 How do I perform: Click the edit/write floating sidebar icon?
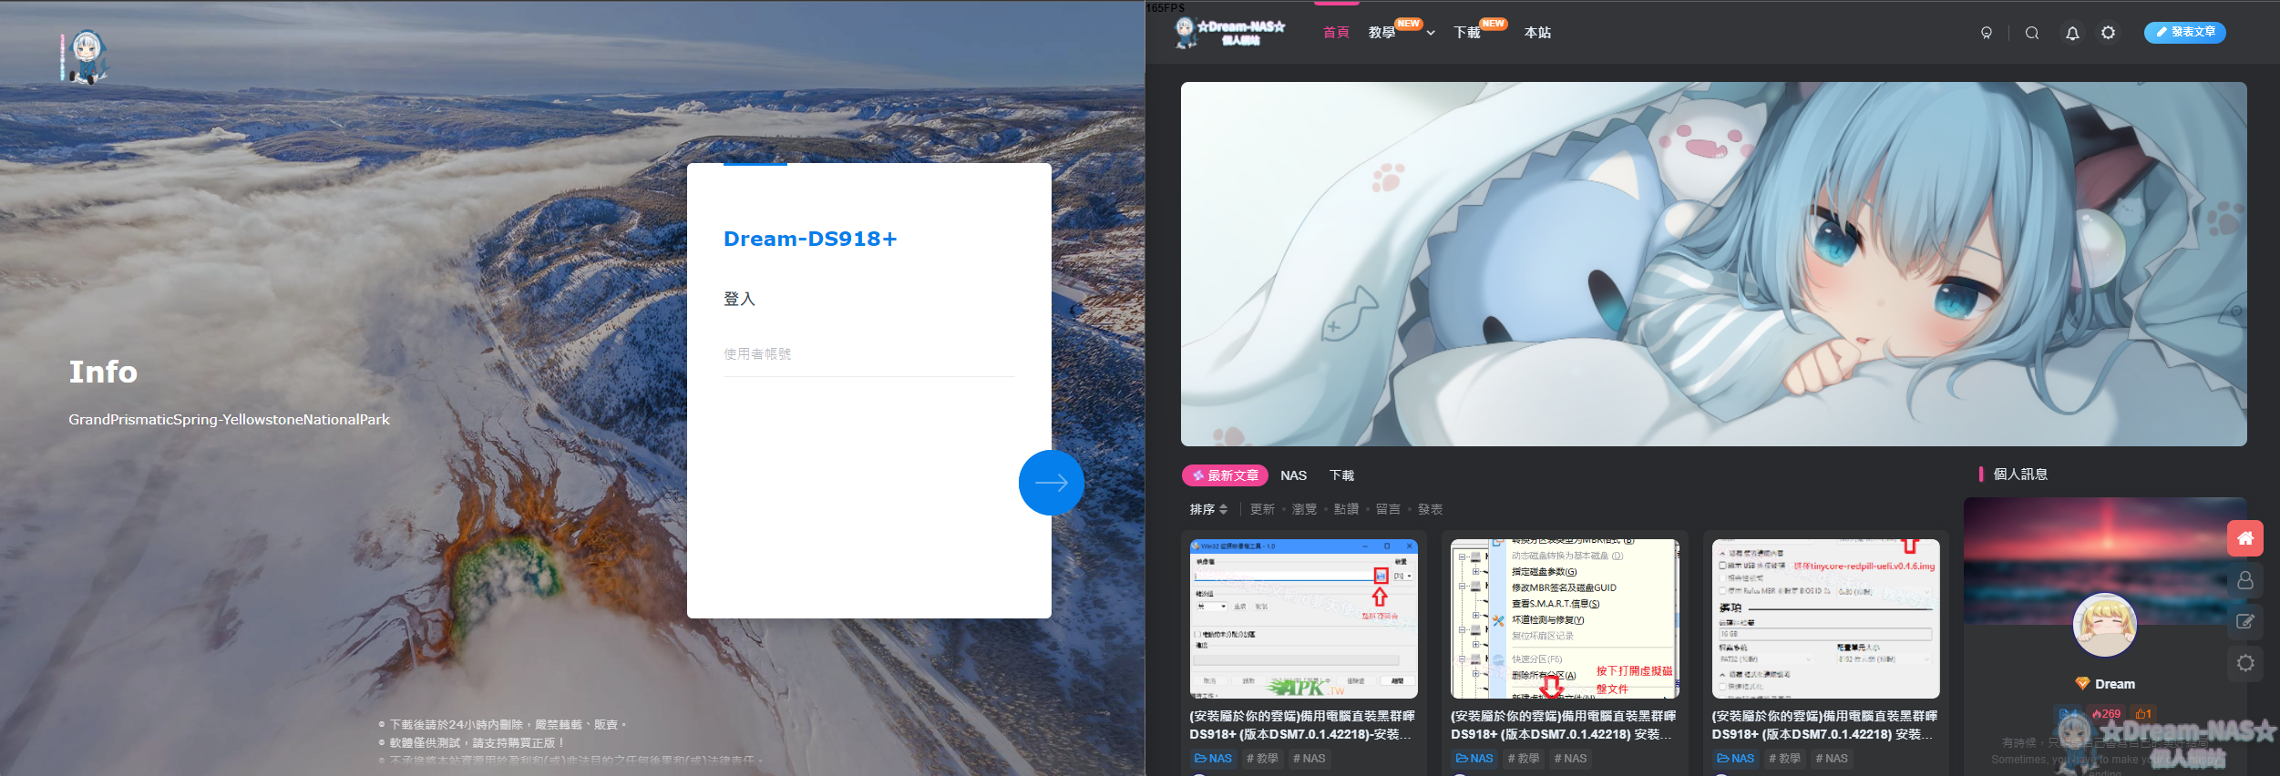pos(2245,621)
